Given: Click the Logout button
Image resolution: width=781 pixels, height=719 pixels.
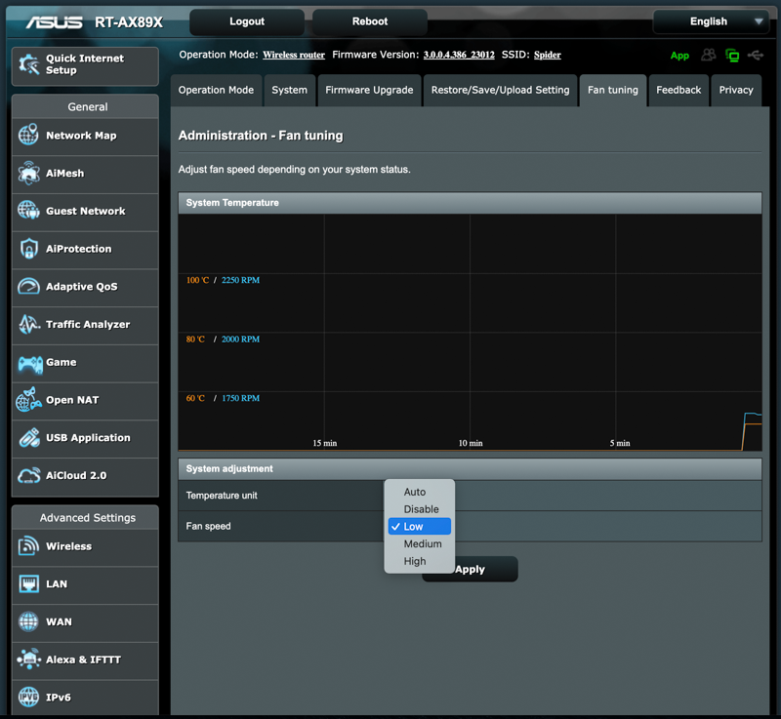Looking at the screenshot, I should click(247, 21).
